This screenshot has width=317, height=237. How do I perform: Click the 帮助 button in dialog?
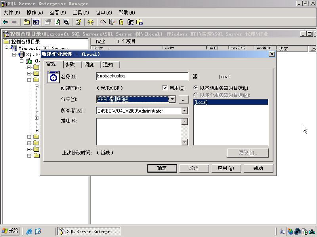coord(258,168)
